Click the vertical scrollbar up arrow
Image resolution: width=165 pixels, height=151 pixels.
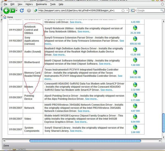163,21
